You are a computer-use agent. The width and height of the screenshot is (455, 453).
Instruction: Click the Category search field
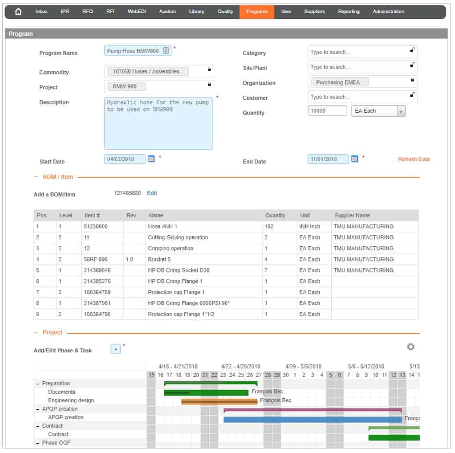(364, 52)
